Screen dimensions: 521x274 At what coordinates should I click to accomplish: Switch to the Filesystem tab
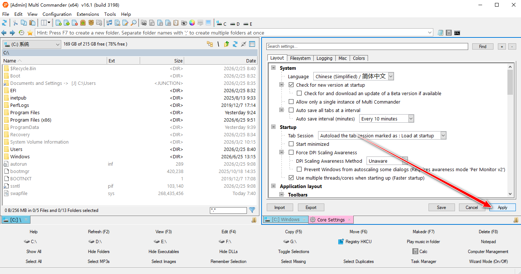click(x=300, y=58)
